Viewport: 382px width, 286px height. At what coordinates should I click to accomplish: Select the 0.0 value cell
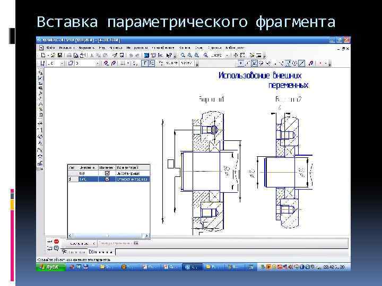coord(88,173)
